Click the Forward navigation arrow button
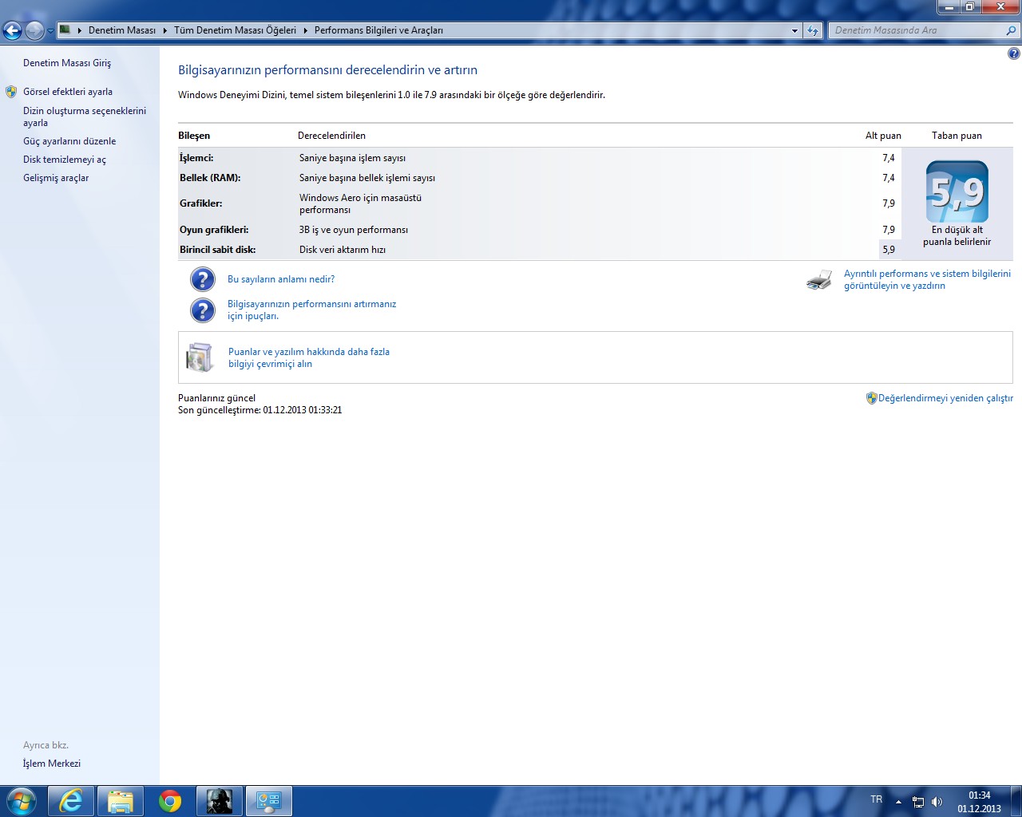The height and width of the screenshot is (817, 1022). click(34, 30)
